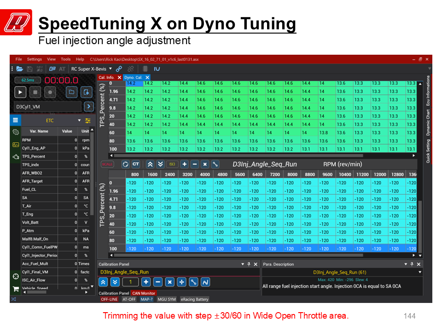Click the D3Cyl1_VM input field

click(47, 107)
